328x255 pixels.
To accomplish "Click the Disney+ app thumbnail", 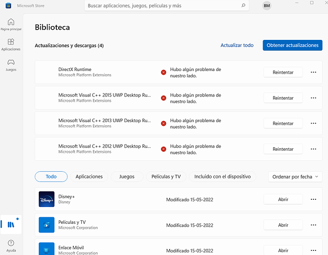I will tap(46, 199).
